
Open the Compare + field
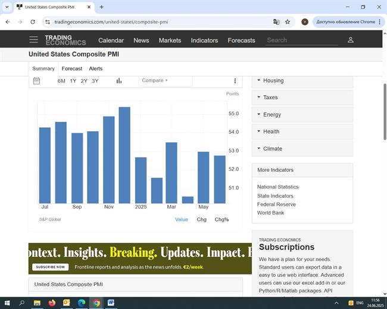[166, 81]
